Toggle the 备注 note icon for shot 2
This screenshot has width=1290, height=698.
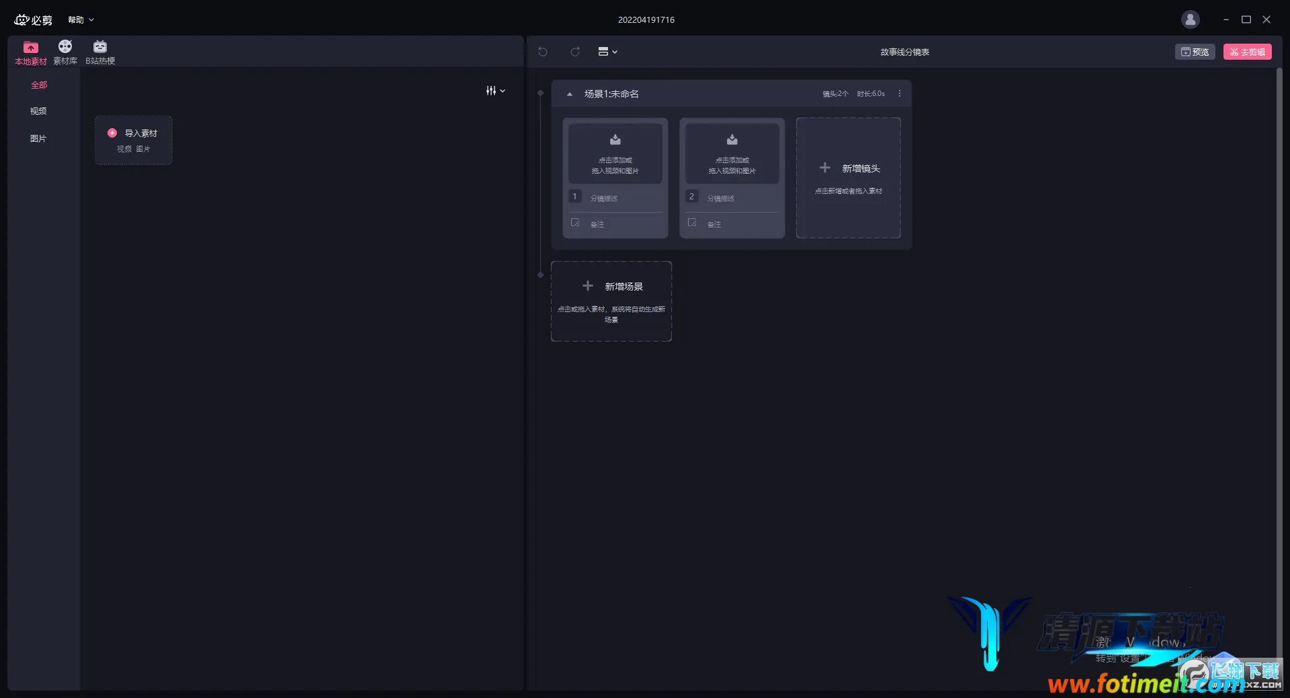click(692, 223)
